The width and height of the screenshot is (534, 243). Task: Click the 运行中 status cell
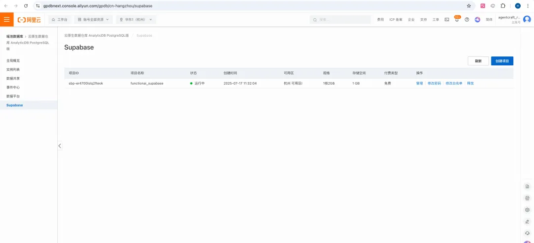197,84
